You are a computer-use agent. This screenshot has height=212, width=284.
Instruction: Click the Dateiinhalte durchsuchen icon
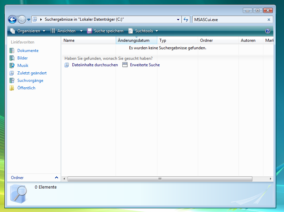(x=67, y=65)
